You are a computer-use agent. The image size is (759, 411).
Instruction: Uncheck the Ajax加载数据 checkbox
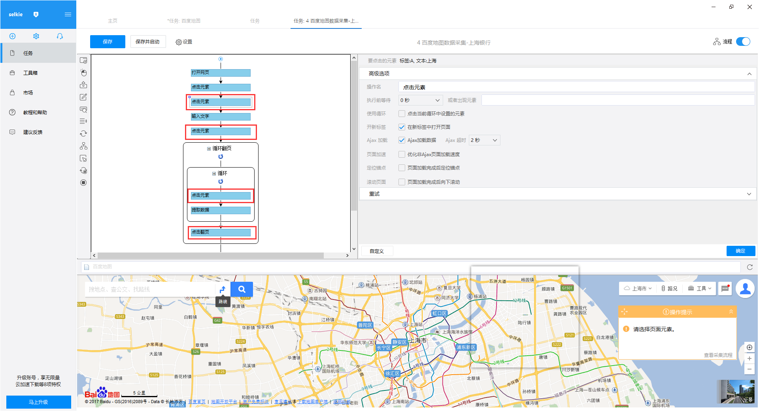tap(402, 140)
